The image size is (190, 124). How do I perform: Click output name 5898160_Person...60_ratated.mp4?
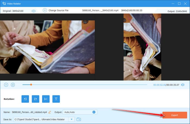pos(29,112)
